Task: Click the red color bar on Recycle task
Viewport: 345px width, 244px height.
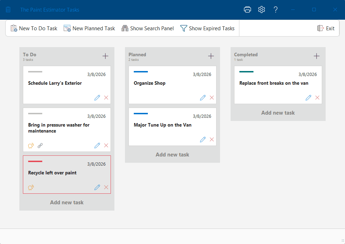Action: tap(35, 161)
